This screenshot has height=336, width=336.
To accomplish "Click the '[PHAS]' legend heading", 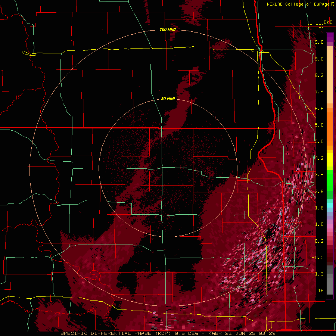I will coord(316,26).
